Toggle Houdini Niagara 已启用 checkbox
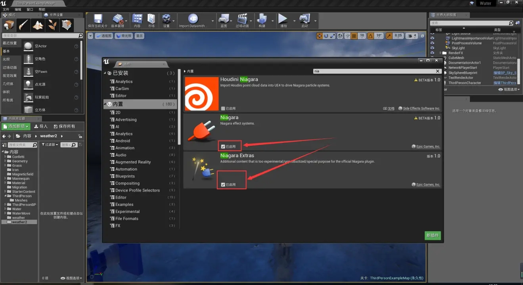This screenshot has height=285, width=523. [223, 108]
